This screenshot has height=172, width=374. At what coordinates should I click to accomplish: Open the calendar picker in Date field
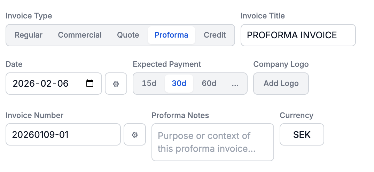pyautogui.click(x=90, y=83)
